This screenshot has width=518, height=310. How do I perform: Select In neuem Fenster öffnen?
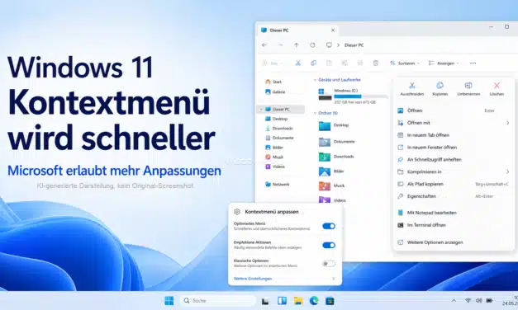454,147
